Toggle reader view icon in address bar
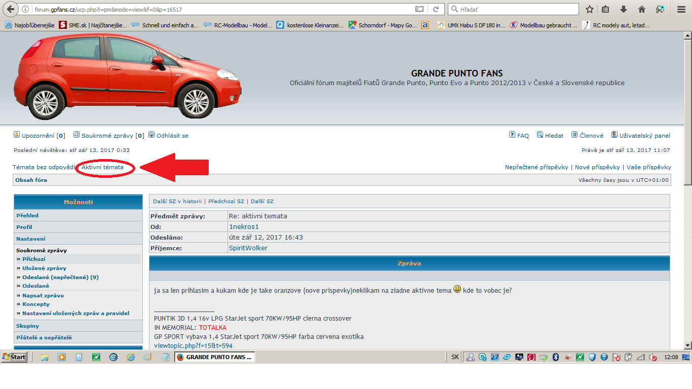The image size is (692, 389). (419, 9)
